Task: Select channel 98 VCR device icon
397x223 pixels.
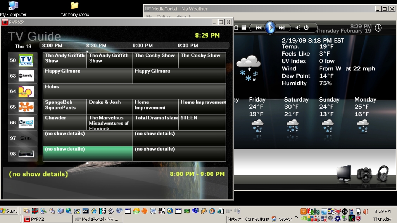Action: pyautogui.click(x=26, y=154)
